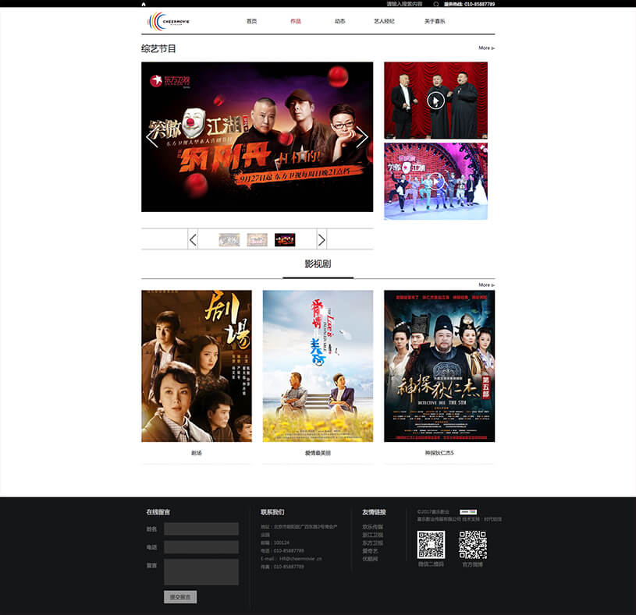This screenshot has height=615, width=636.
Task: Click the 剧场 title under the poster
Action: (x=197, y=453)
